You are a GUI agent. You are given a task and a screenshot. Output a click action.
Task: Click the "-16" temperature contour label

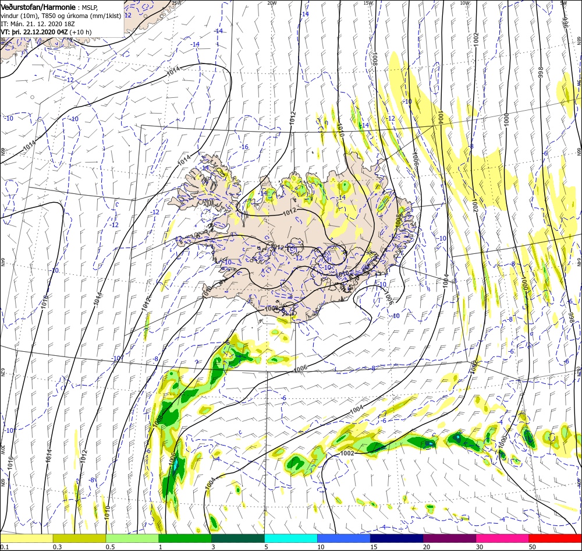coord(244,147)
